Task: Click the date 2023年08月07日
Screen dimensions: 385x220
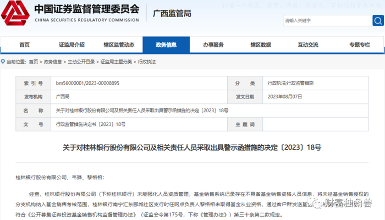Action: [x=285, y=97]
